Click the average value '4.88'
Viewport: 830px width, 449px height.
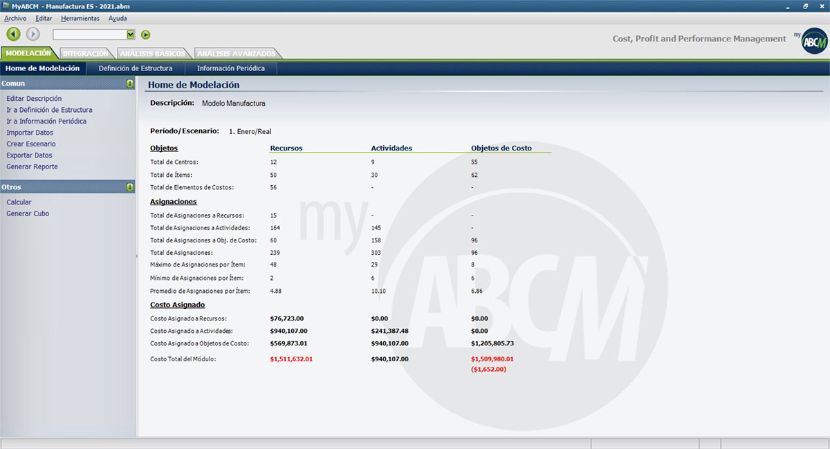[275, 291]
